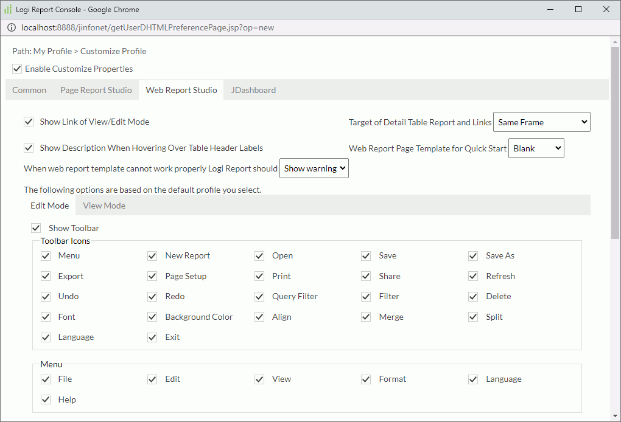Disable the Exit toolbar icon option
Image resolution: width=621 pixels, height=422 pixels.
(x=152, y=337)
